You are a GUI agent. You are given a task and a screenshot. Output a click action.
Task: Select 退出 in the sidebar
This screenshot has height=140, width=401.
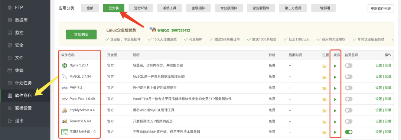25,121
